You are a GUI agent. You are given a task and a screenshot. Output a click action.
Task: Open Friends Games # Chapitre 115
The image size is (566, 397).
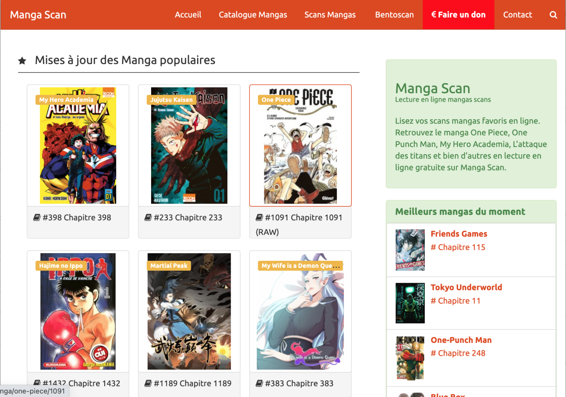click(458, 247)
